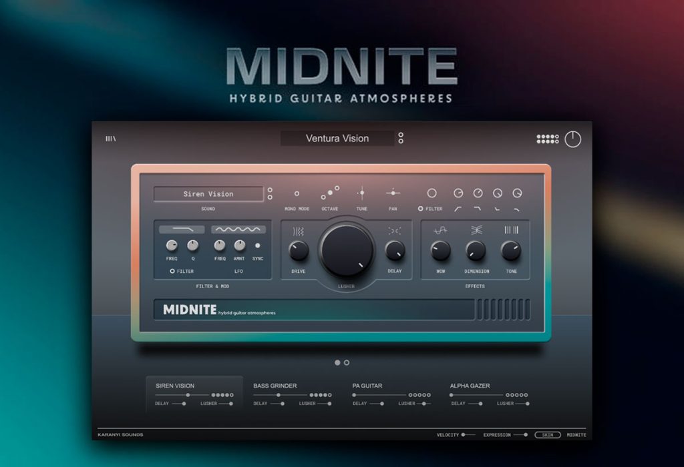Open the dotted grid icon beside the power knob
This screenshot has height=467, width=684.
click(548, 139)
